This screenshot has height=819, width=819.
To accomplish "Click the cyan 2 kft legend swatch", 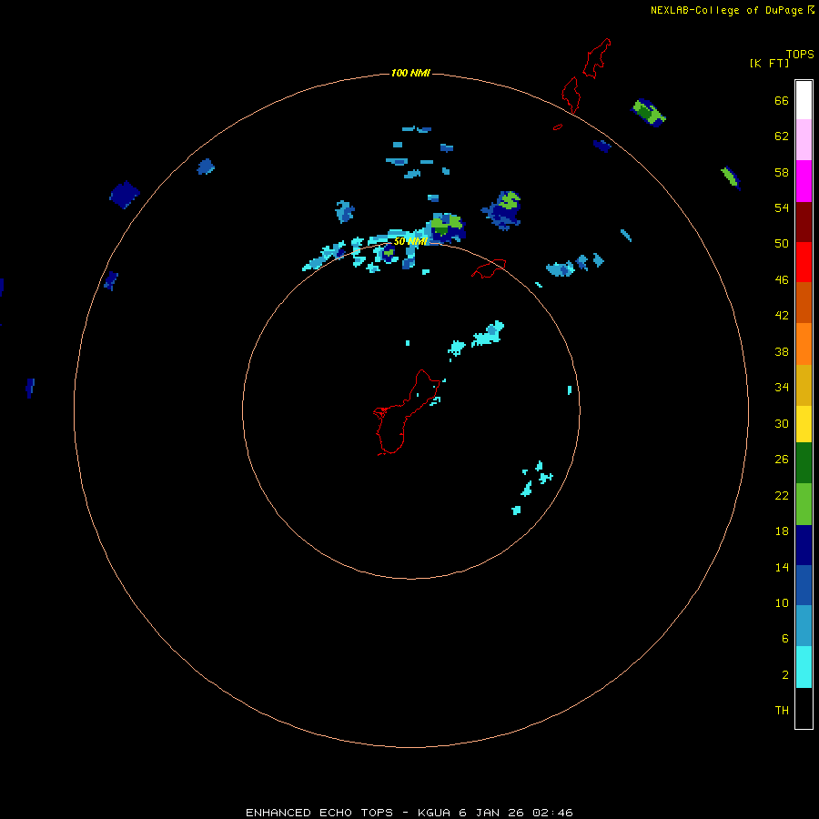I will [x=804, y=667].
